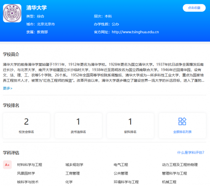
Task: Select the 工商管理 discipline
Action: pos(73,173)
